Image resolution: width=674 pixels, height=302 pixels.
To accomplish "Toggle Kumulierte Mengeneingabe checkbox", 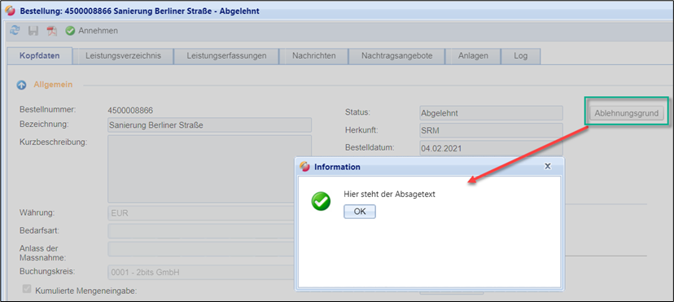I will [x=27, y=289].
